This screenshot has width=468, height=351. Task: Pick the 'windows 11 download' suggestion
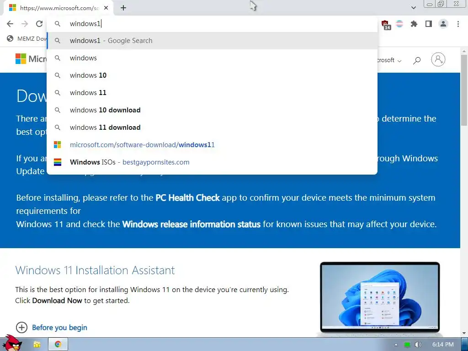point(212,127)
